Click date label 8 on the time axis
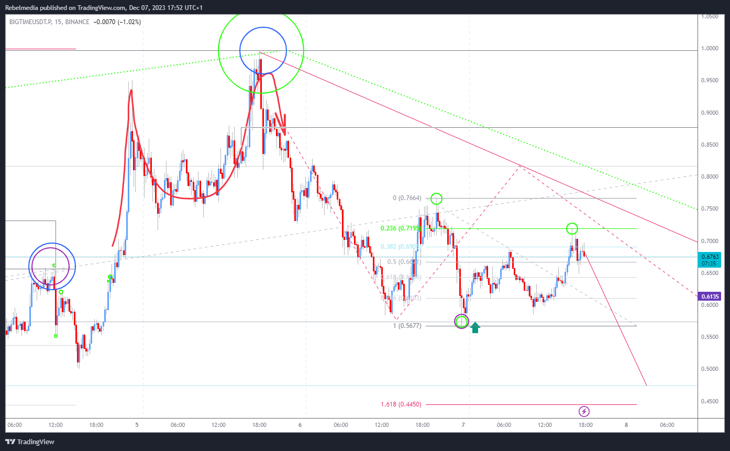730x451 pixels. pyautogui.click(x=626, y=425)
